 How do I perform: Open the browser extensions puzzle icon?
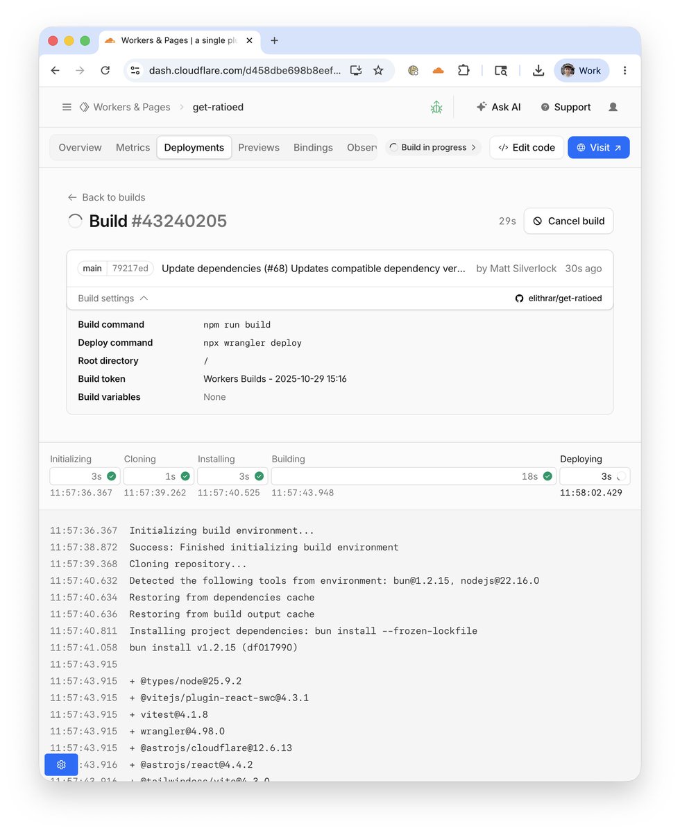tap(464, 70)
